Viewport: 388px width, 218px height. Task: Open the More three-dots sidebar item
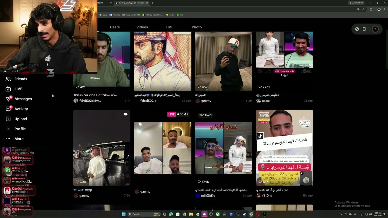[x=15, y=139]
